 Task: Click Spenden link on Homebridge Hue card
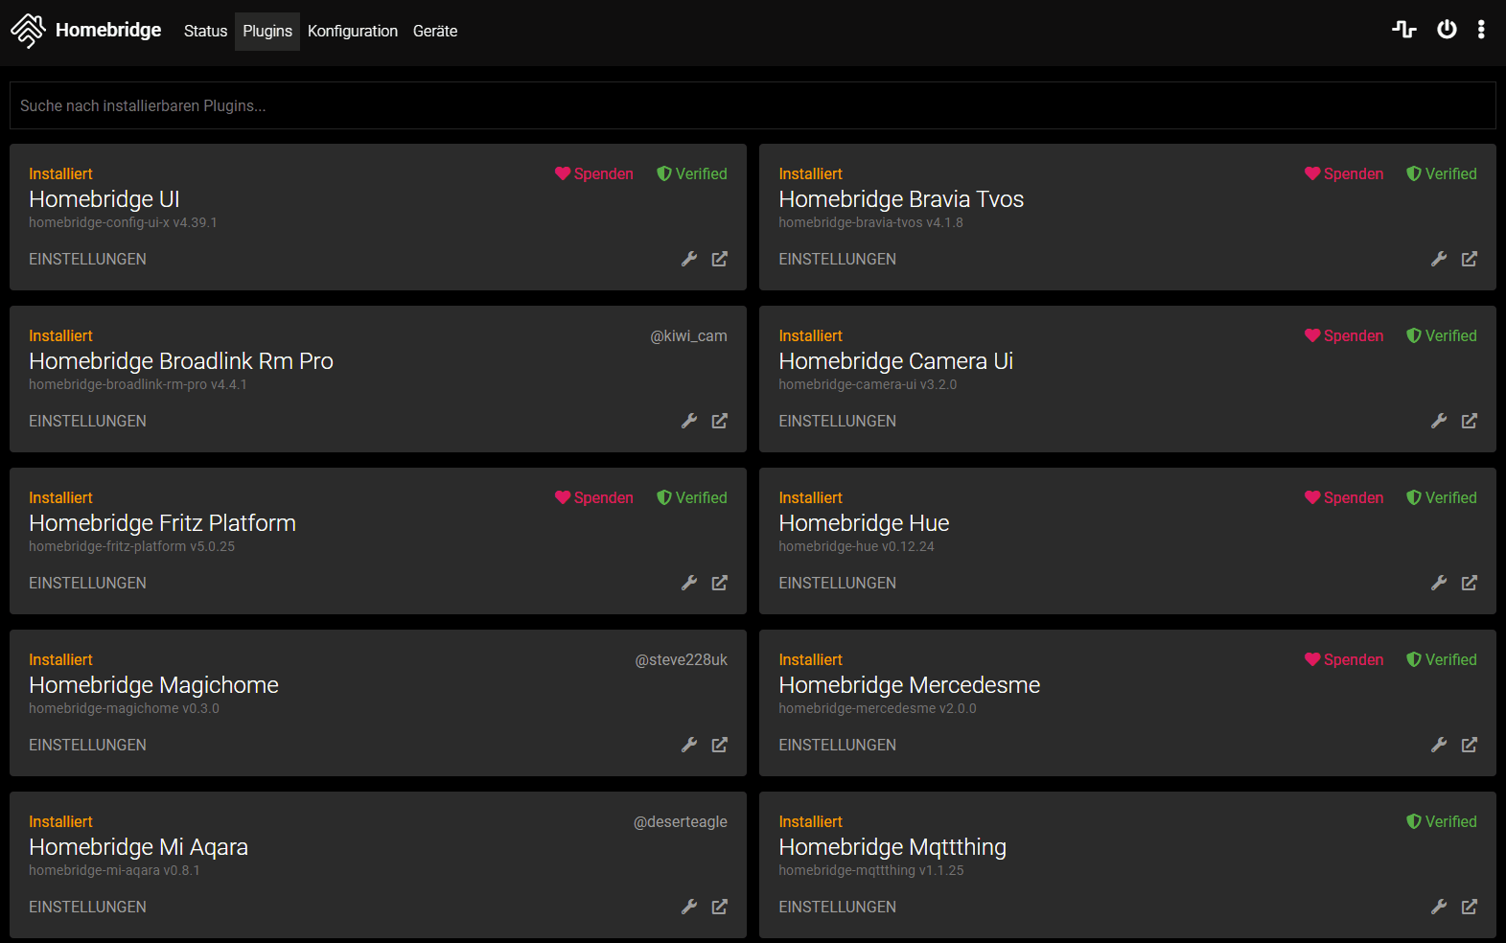click(x=1344, y=497)
